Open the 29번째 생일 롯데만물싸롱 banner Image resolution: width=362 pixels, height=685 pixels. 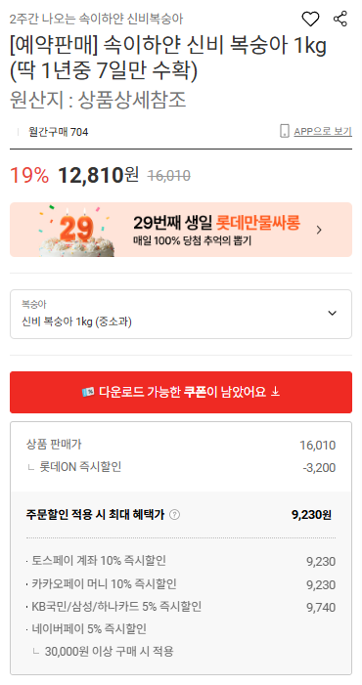click(181, 230)
